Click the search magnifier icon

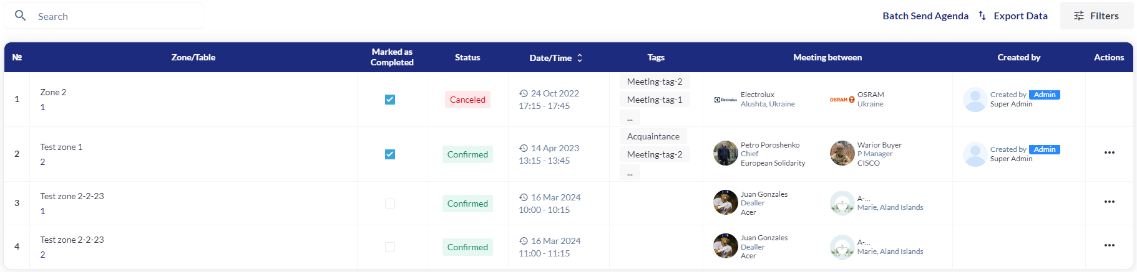pos(21,16)
